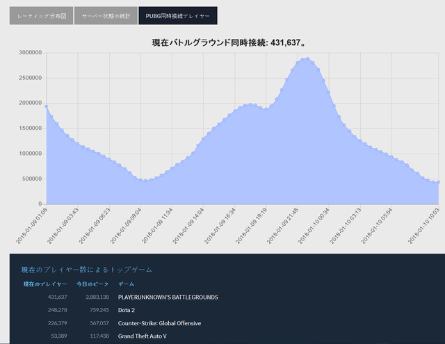This screenshot has height=344, width=445.
Task: Click GTA V current players 53,389
Action: [59, 336]
